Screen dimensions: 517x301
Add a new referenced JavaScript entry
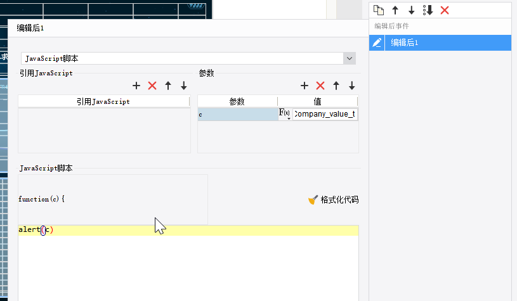tap(136, 86)
